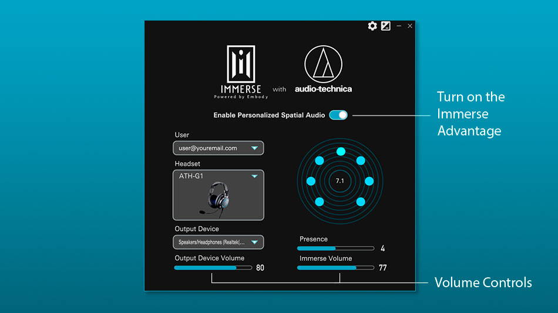
Task: Click the Audio-Technica logo
Action: [x=323, y=69]
